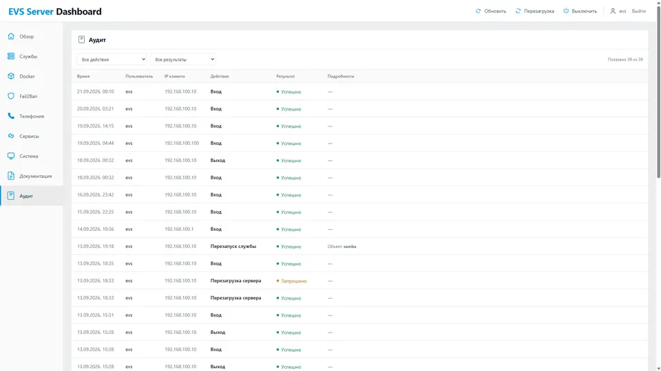661x371 pixels.
Task: Click timestamp 16.09.2026, 23:42
Action: (95, 194)
